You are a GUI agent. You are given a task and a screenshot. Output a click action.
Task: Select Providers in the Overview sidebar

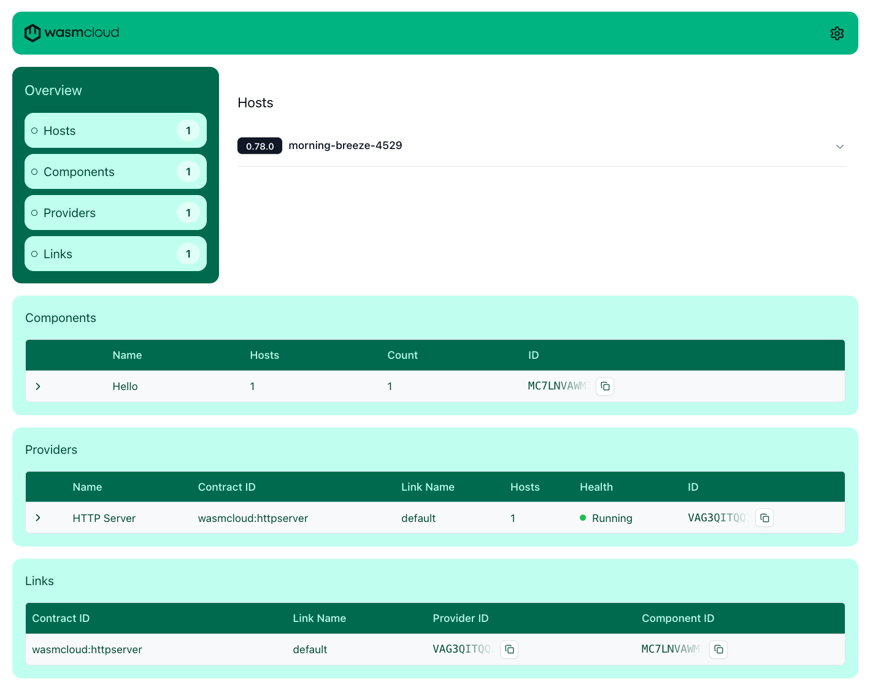tap(115, 212)
